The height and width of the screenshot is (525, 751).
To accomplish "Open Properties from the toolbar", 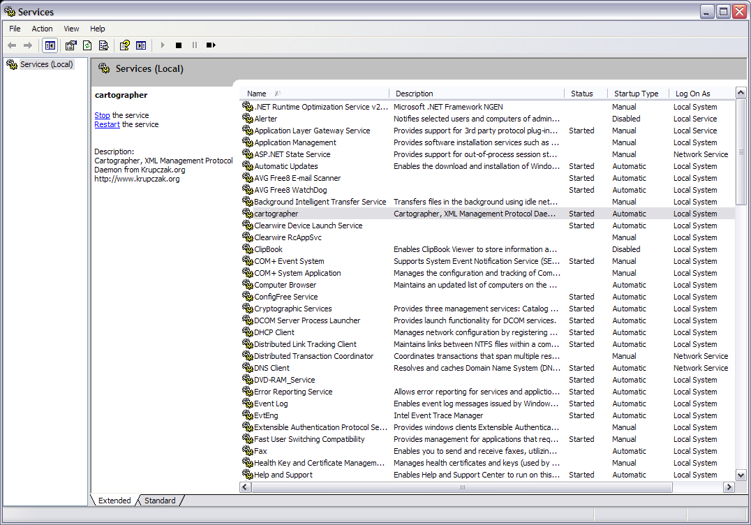I will point(70,45).
